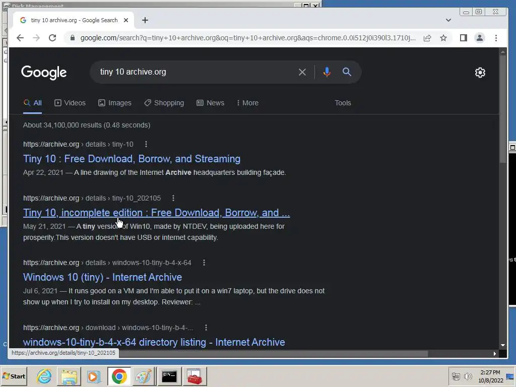Open Chrome three-dot menu
This screenshot has height=387, width=516.
pyautogui.click(x=496, y=38)
